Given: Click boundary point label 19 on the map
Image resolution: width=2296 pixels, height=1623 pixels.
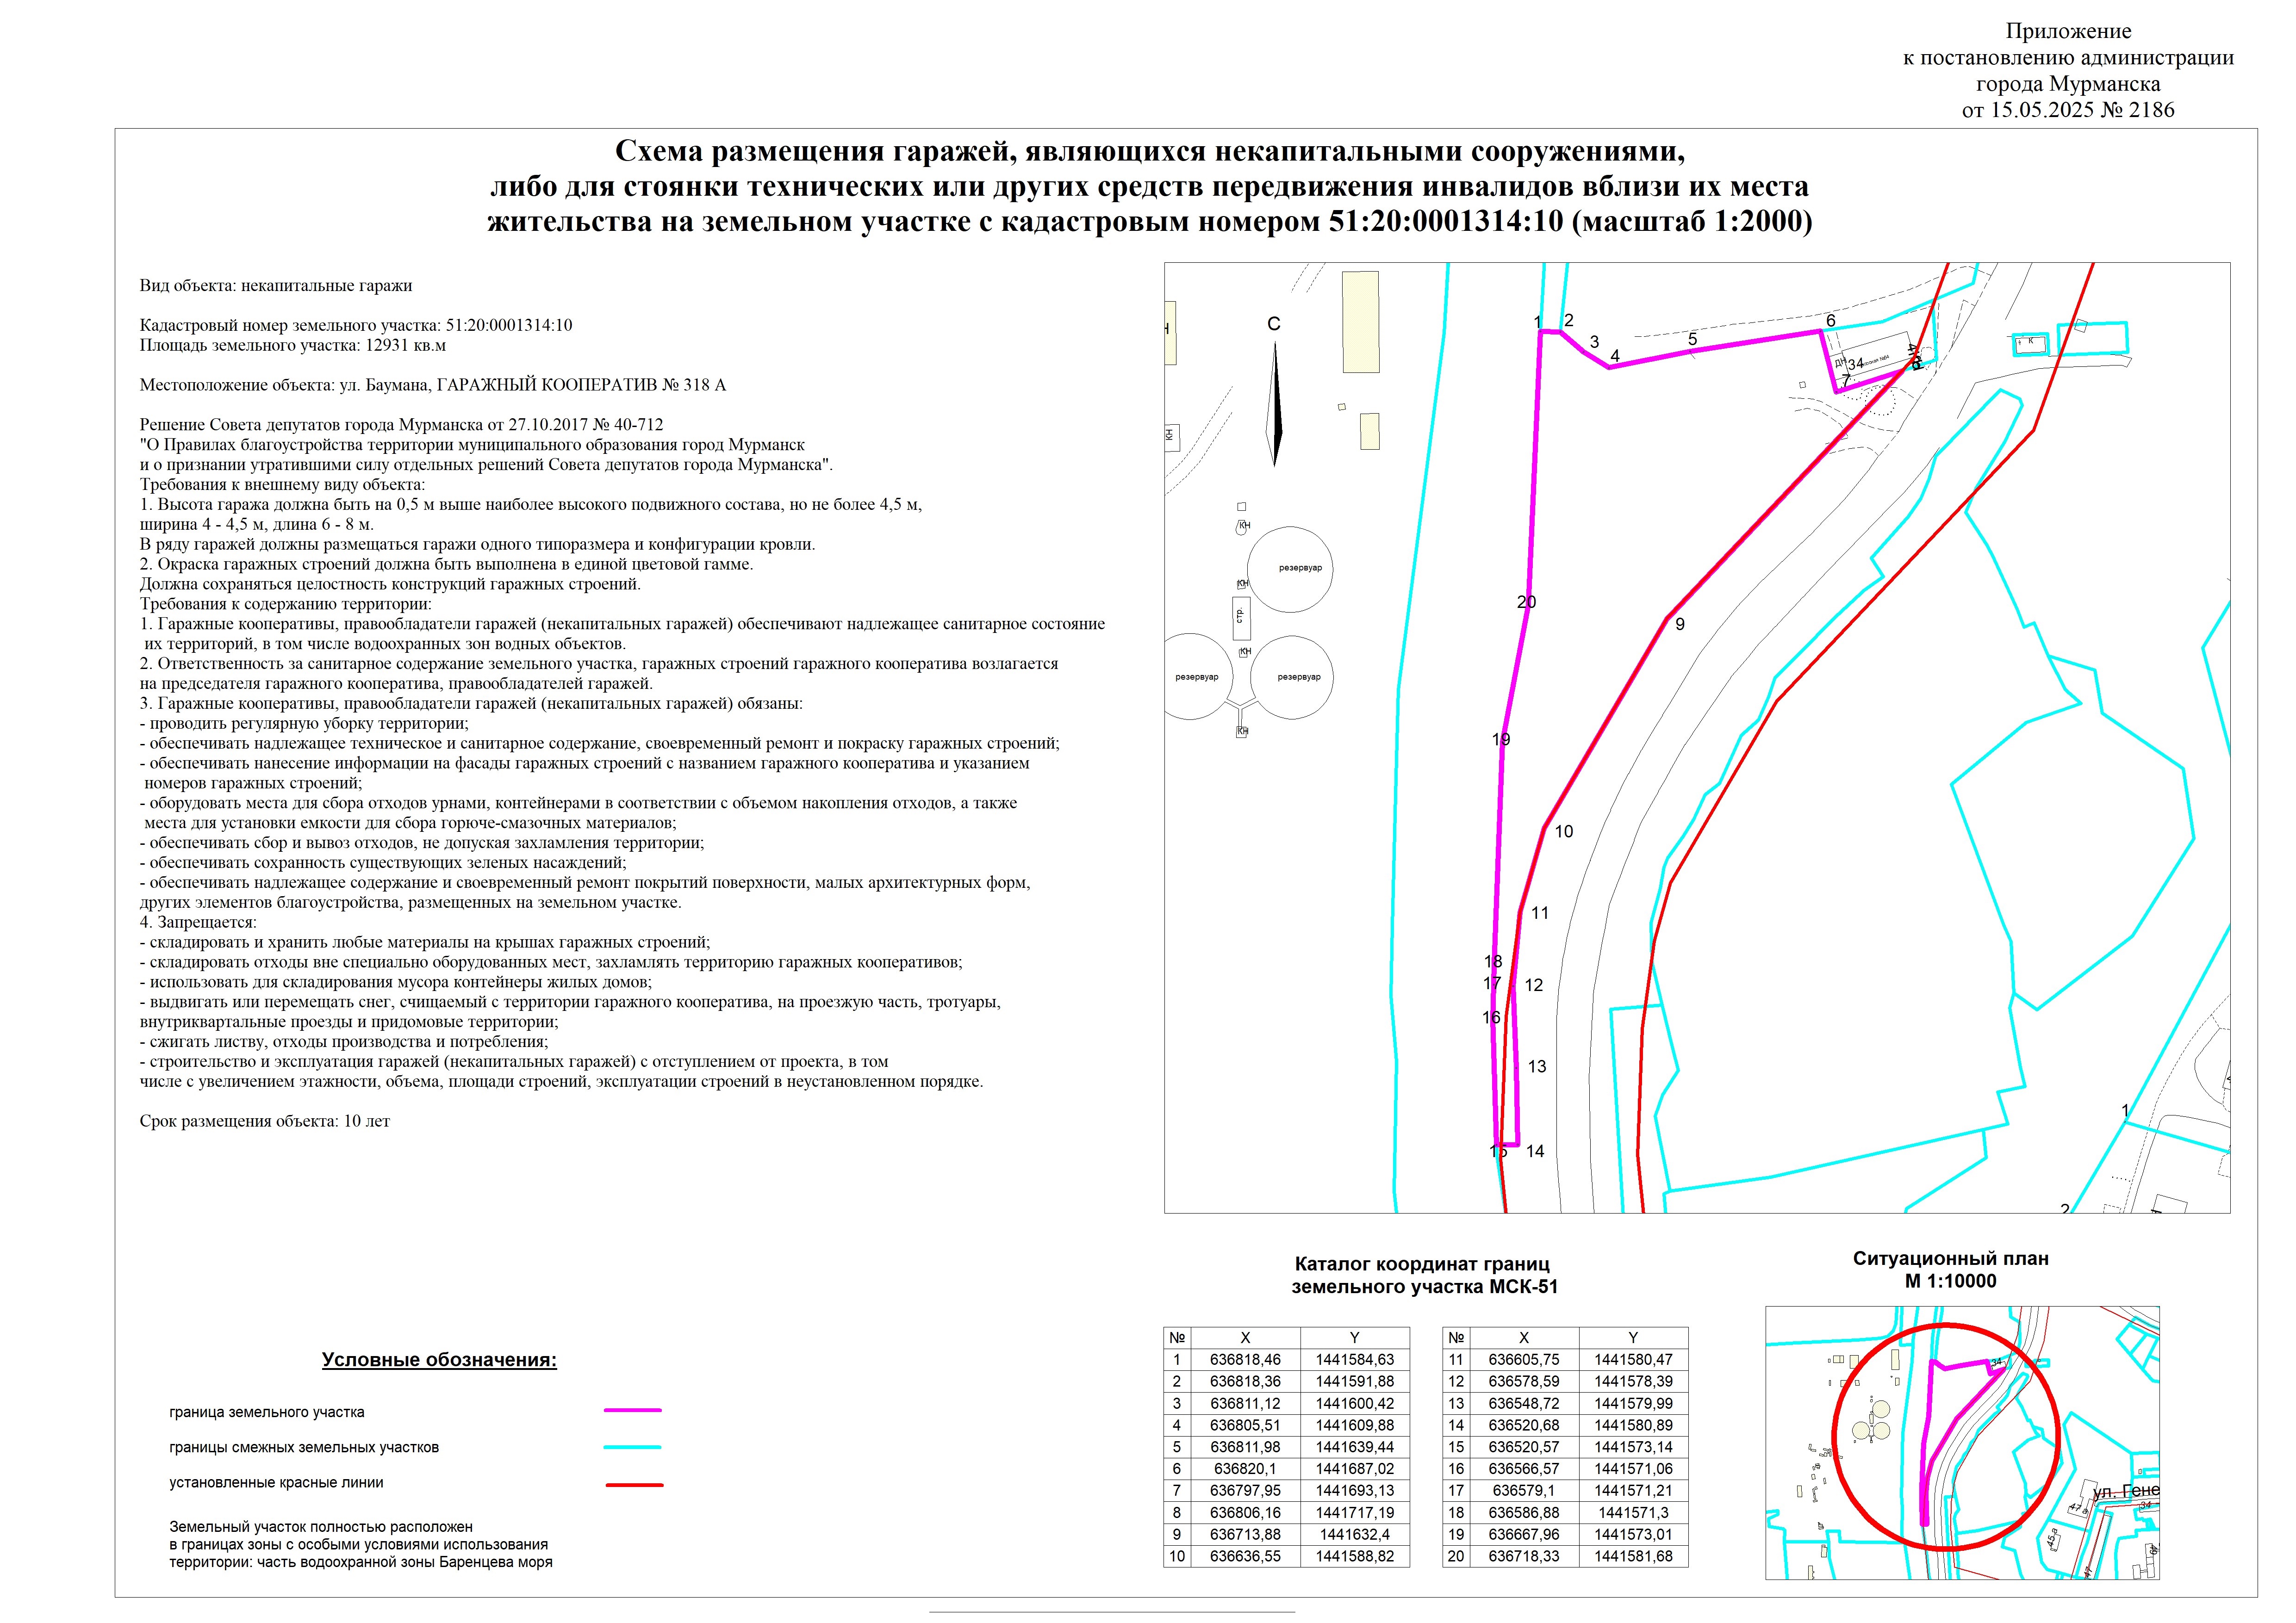Looking at the screenshot, I should [1500, 739].
